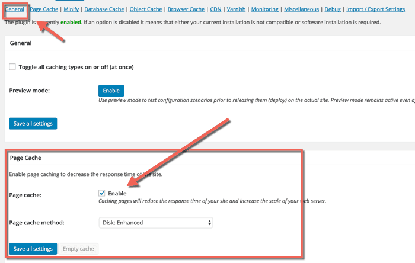Switch to Object Cache settings
The image size is (415, 263).
[146, 9]
